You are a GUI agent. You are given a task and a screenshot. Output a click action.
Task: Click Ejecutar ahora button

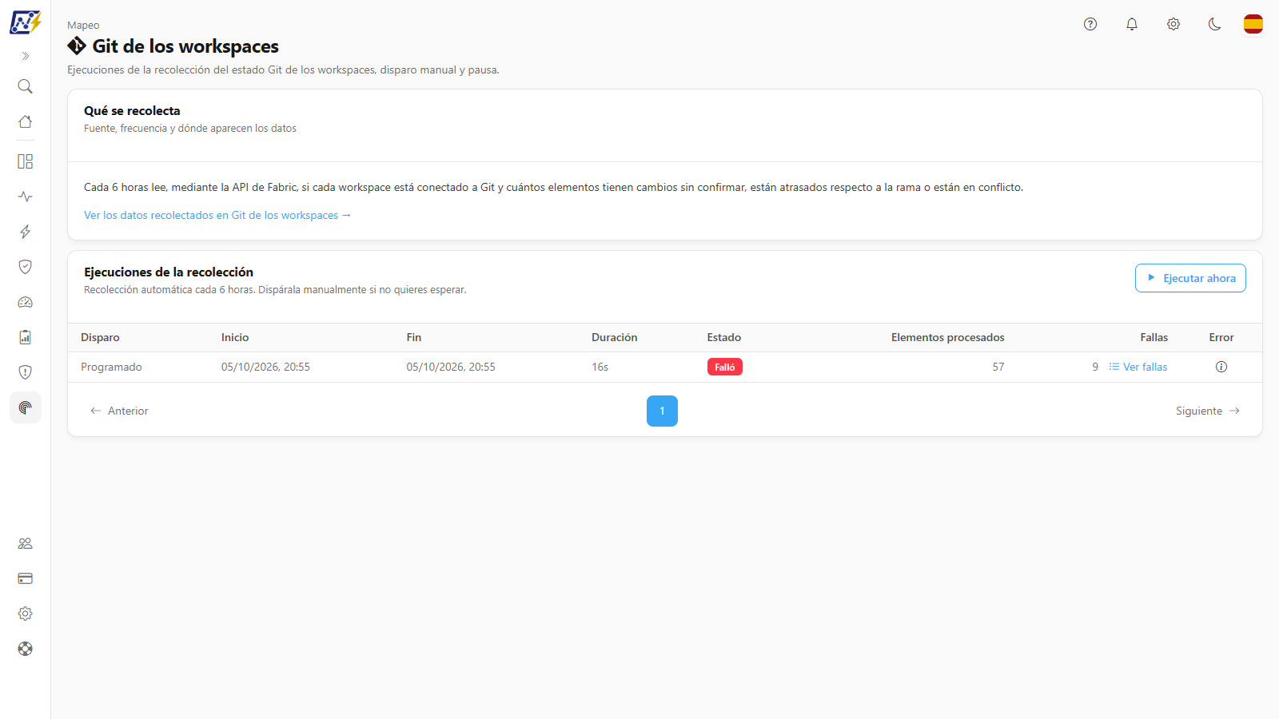(1190, 278)
